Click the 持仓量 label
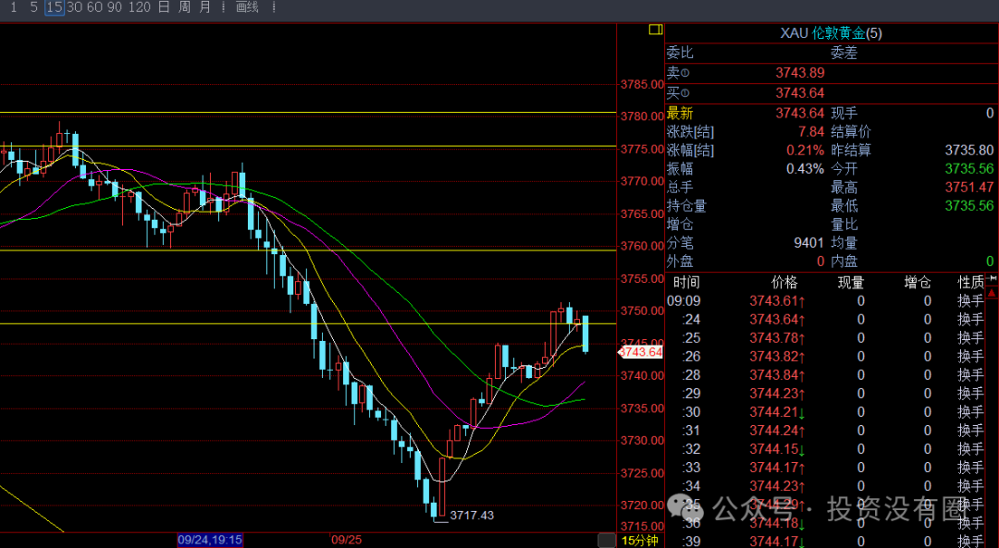The height and width of the screenshot is (548, 999). pos(686,205)
